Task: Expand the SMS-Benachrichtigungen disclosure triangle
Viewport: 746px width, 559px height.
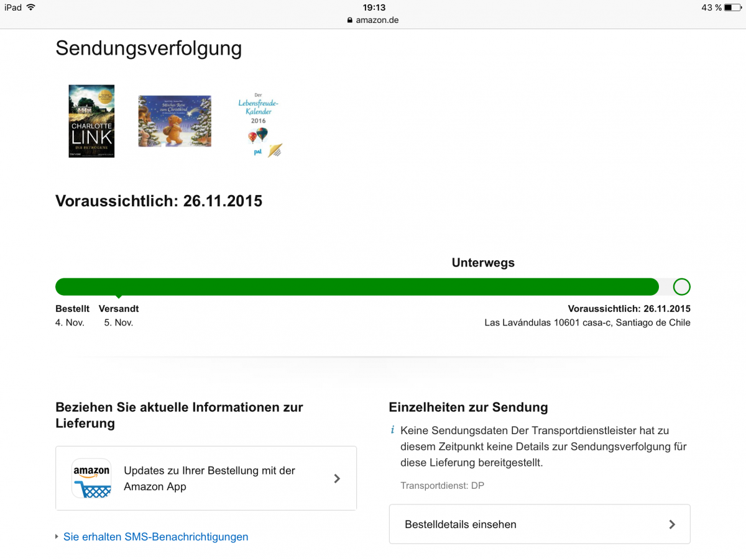Action: point(57,537)
